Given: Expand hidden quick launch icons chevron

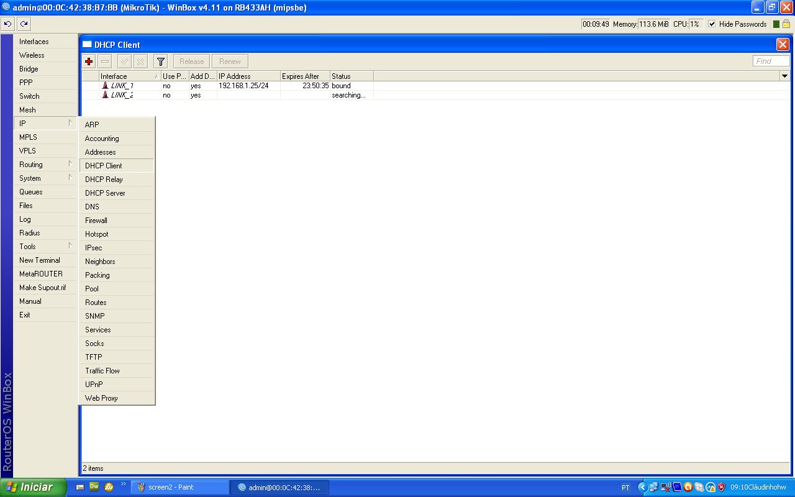Looking at the screenshot, I should [124, 484].
